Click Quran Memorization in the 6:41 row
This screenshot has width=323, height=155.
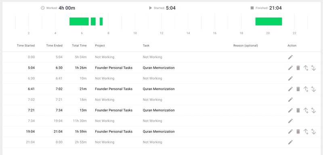point(159,89)
